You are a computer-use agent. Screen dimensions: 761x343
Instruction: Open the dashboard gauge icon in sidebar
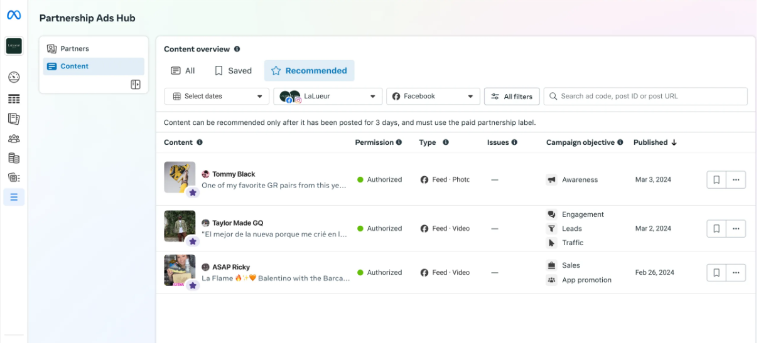(x=14, y=77)
